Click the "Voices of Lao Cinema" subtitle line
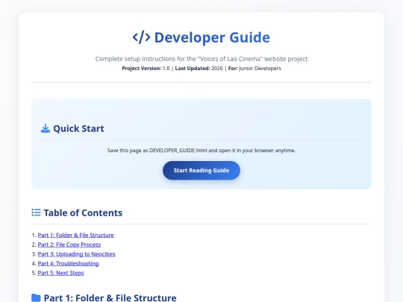 201,59
